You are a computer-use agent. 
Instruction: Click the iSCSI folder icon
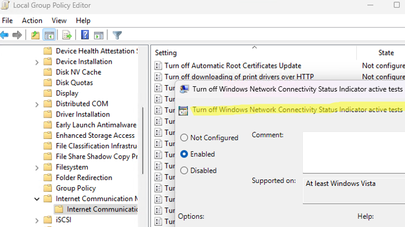[48, 220]
